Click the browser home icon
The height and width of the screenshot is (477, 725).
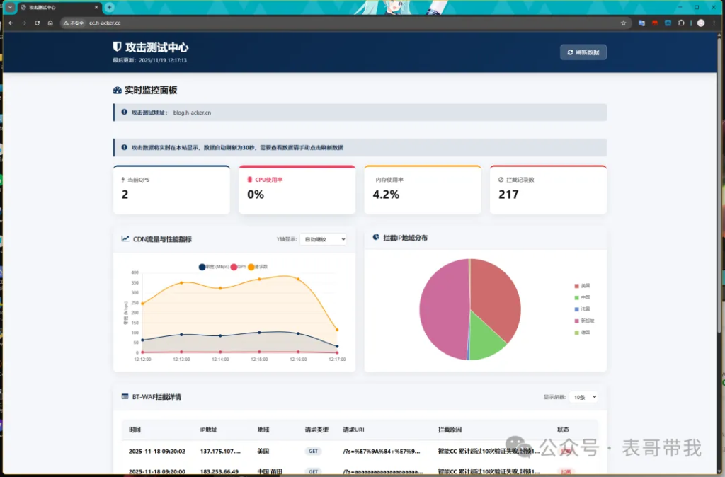50,23
